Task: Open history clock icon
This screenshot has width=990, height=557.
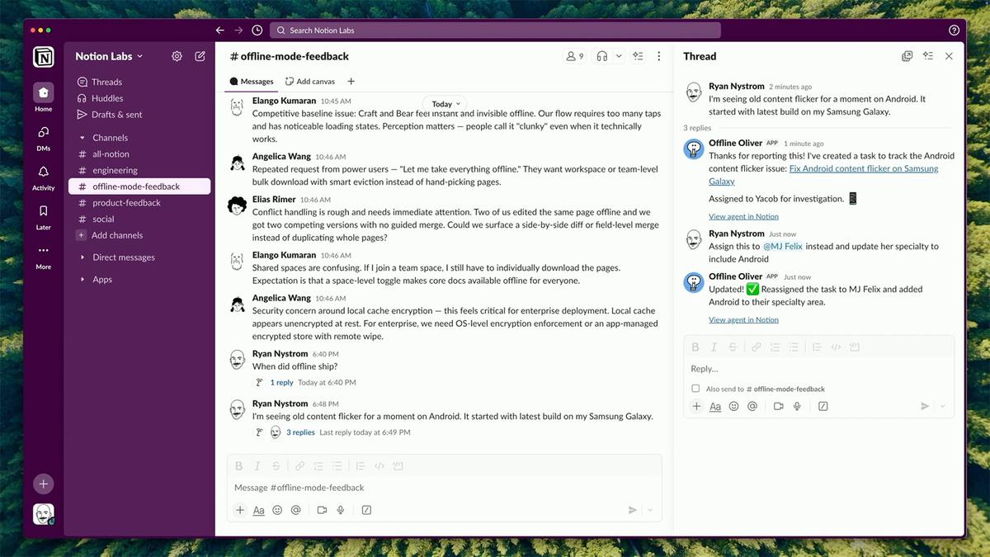Action: tap(257, 30)
